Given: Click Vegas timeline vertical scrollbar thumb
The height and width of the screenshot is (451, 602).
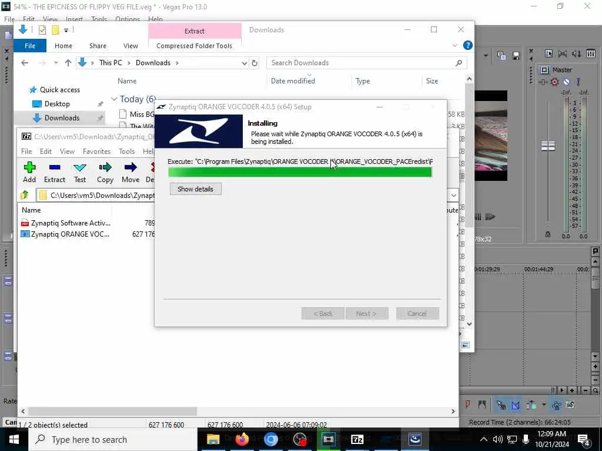Looking at the screenshot, I should click(x=595, y=277).
